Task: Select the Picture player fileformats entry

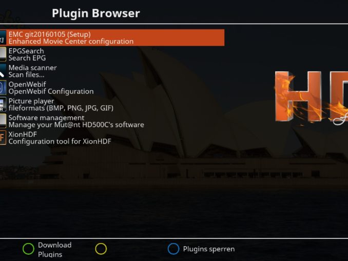Action: click(x=112, y=105)
